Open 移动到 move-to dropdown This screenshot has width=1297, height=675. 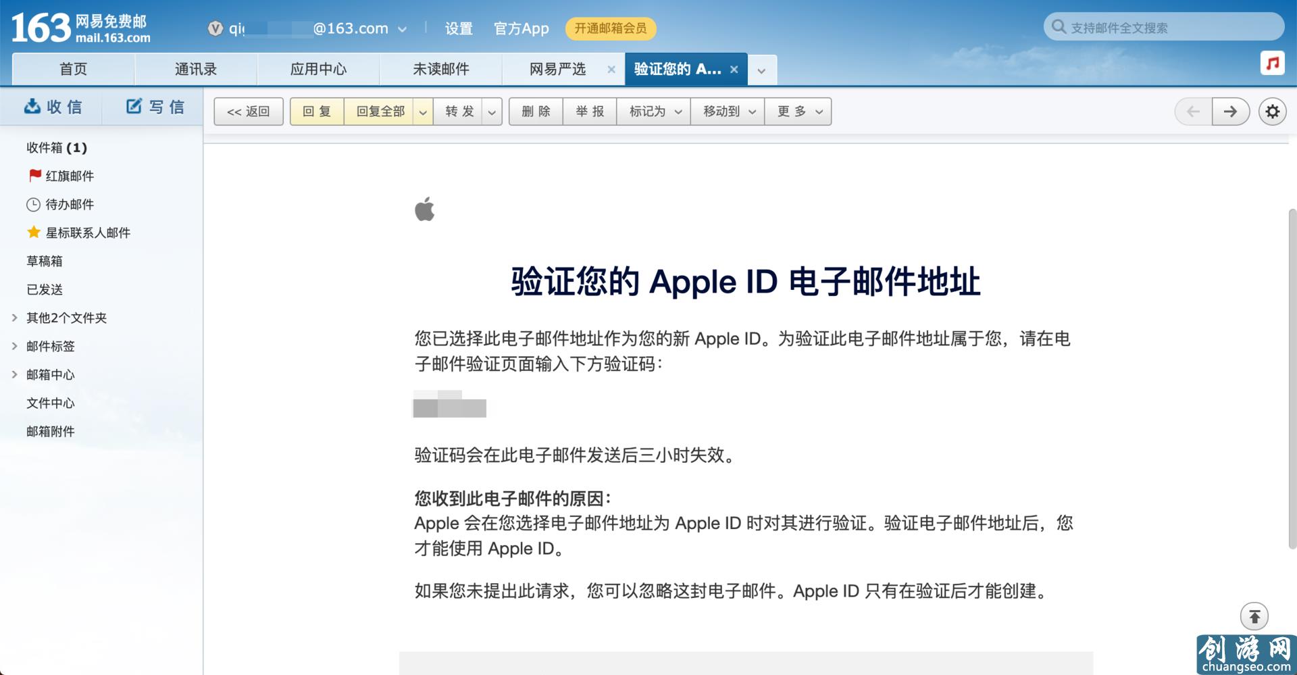point(728,111)
